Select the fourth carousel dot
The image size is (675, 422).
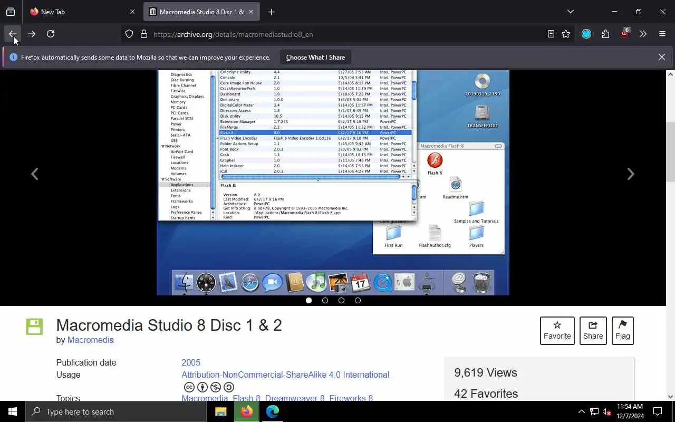358,300
